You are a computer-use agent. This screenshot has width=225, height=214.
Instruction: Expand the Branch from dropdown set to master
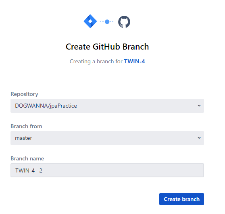pyautogui.click(x=107, y=138)
